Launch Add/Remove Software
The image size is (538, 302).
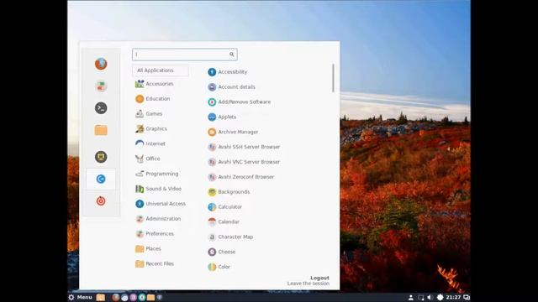pos(239,102)
